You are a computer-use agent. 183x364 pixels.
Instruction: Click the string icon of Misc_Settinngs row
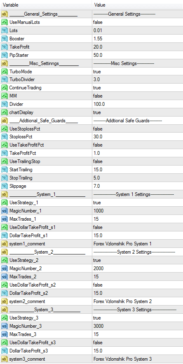pos(5,63)
